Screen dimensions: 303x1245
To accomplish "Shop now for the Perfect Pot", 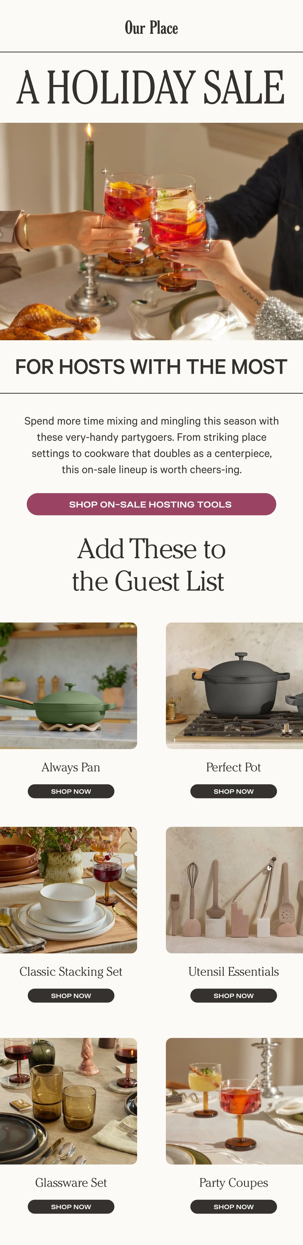I will pyautogui.click(x=234, y=791).
